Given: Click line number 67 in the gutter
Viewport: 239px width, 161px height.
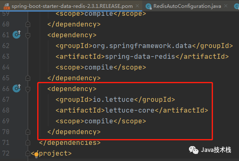Looking at the screenshot, I should (x=6, y=100).
